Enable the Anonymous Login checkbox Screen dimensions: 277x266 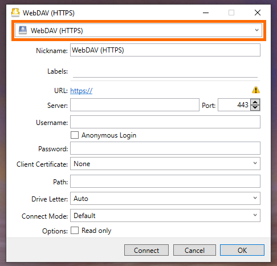tap(75, 135)
